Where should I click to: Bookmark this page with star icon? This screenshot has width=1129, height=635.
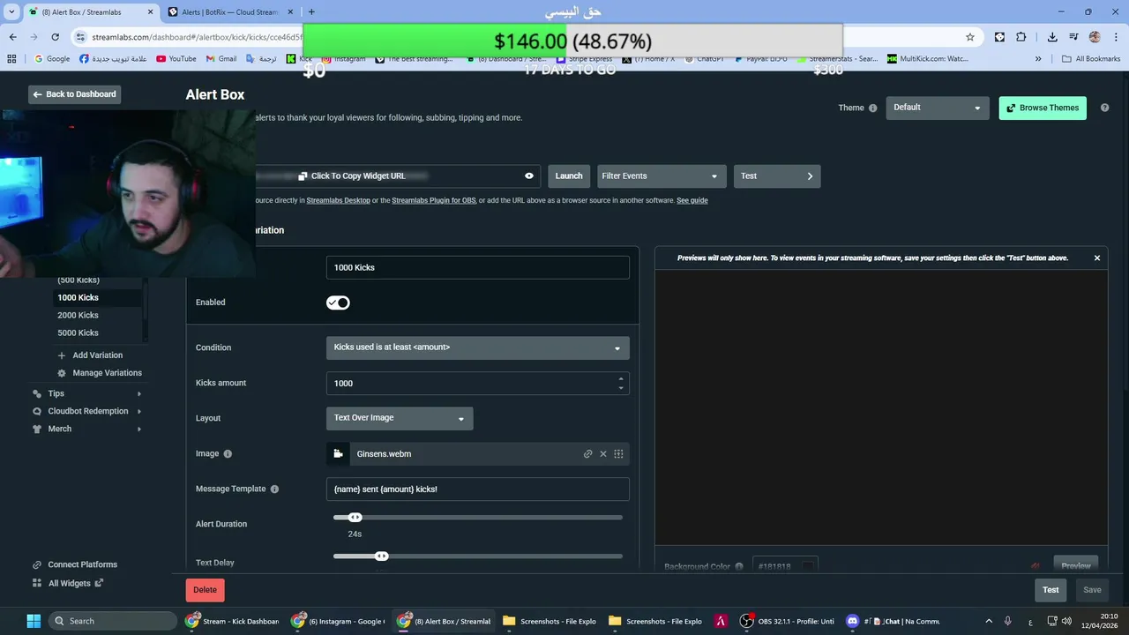coord(970,37)
